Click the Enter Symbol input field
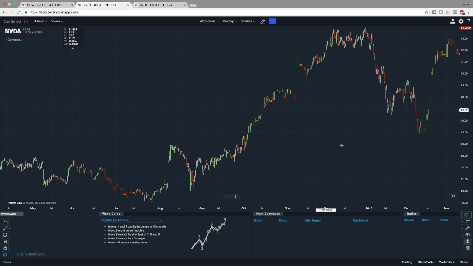This screenshot has width=473, height=266. coord(12,21)
